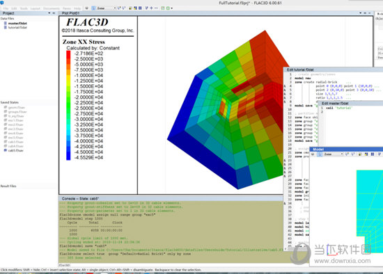Open the Layout menu
The height and width of the screenshot is (274, 383).
[36, 8]
